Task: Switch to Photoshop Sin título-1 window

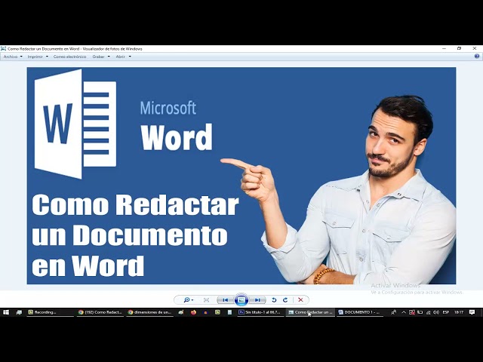Action: tap(260, 312)
